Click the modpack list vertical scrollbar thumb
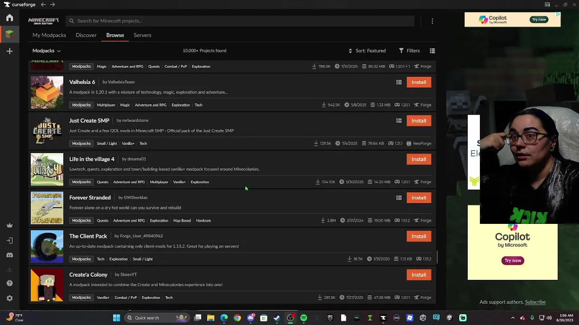579x325 pixels. (x=437, y=258)
